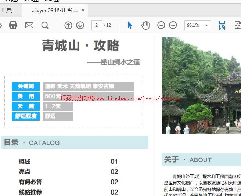Screen dimensions: 241x196
Task: Click the email envelope icon
Action: tap(29, 25)
